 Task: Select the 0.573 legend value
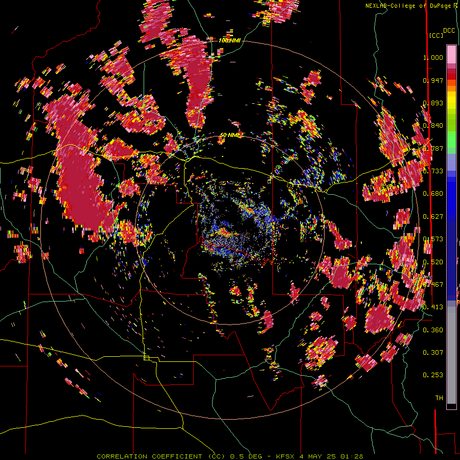[433, 239]
